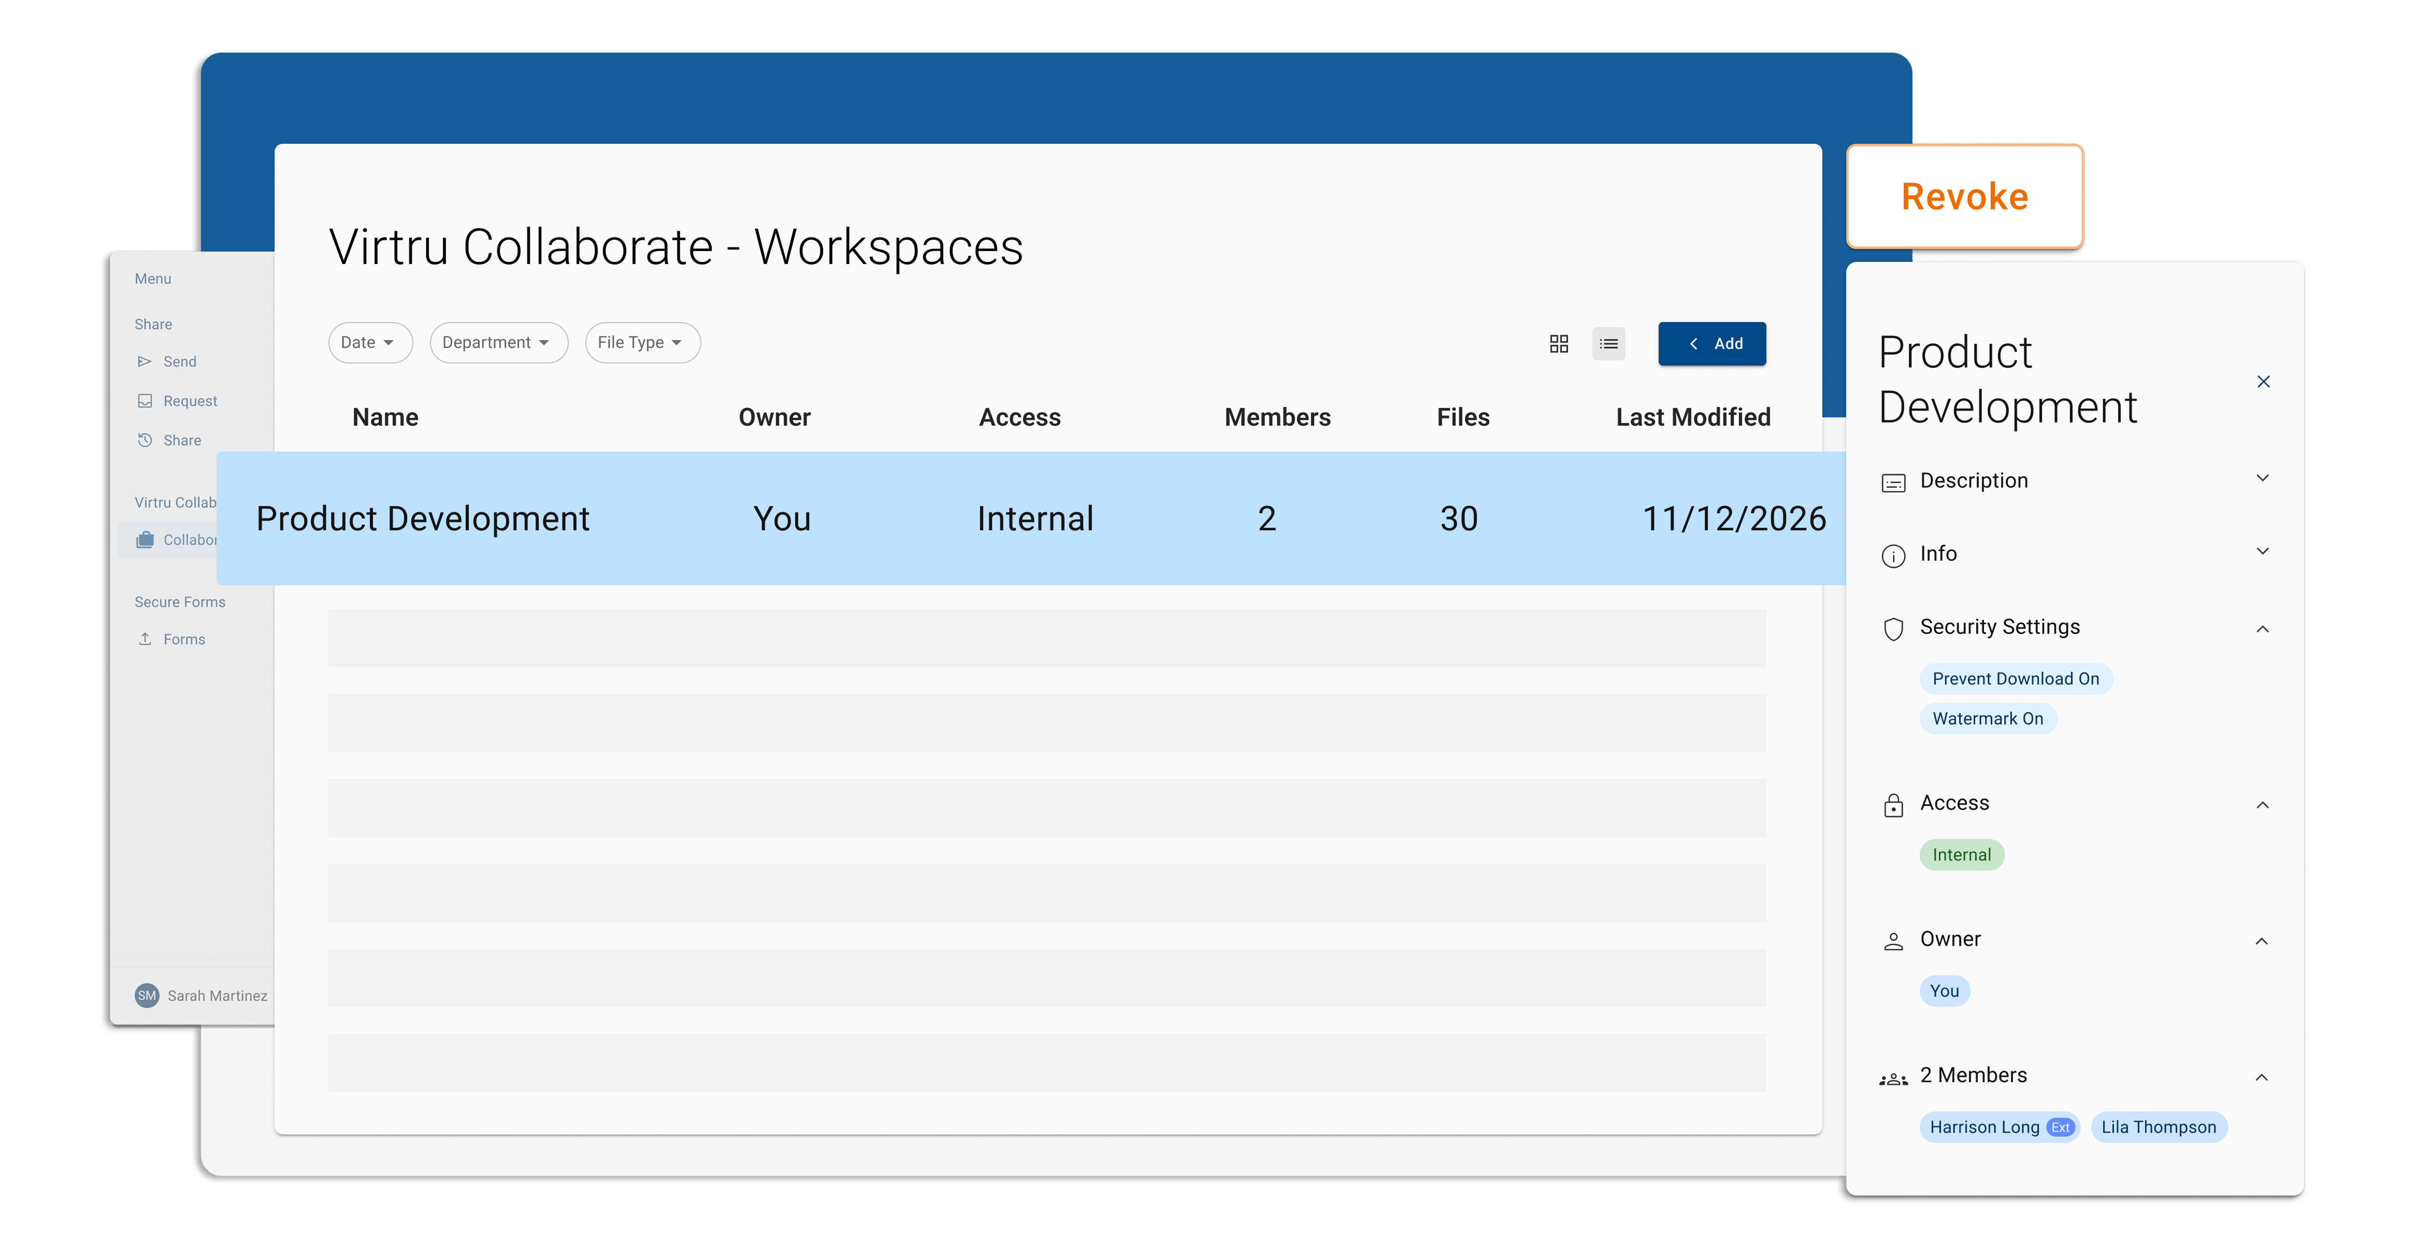Click the Name column header
Image resolution: width=2416 pixels, height=1256 pixels.
(x=386, y=416)
